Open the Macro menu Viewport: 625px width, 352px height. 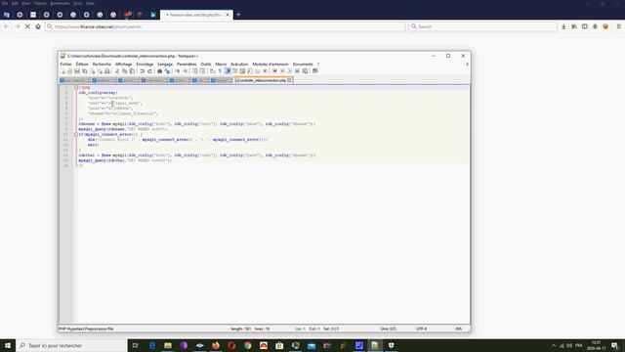[x=221, y=65]
